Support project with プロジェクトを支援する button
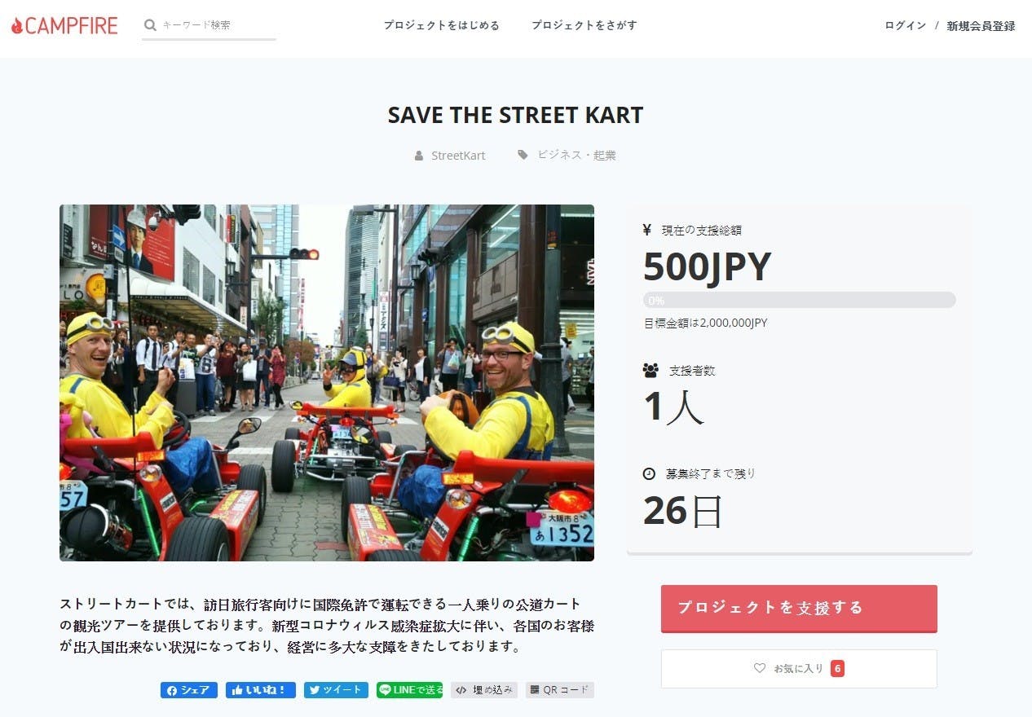Image resolution: width=1032 pixels, height=717 pixels. click(799, 608)
